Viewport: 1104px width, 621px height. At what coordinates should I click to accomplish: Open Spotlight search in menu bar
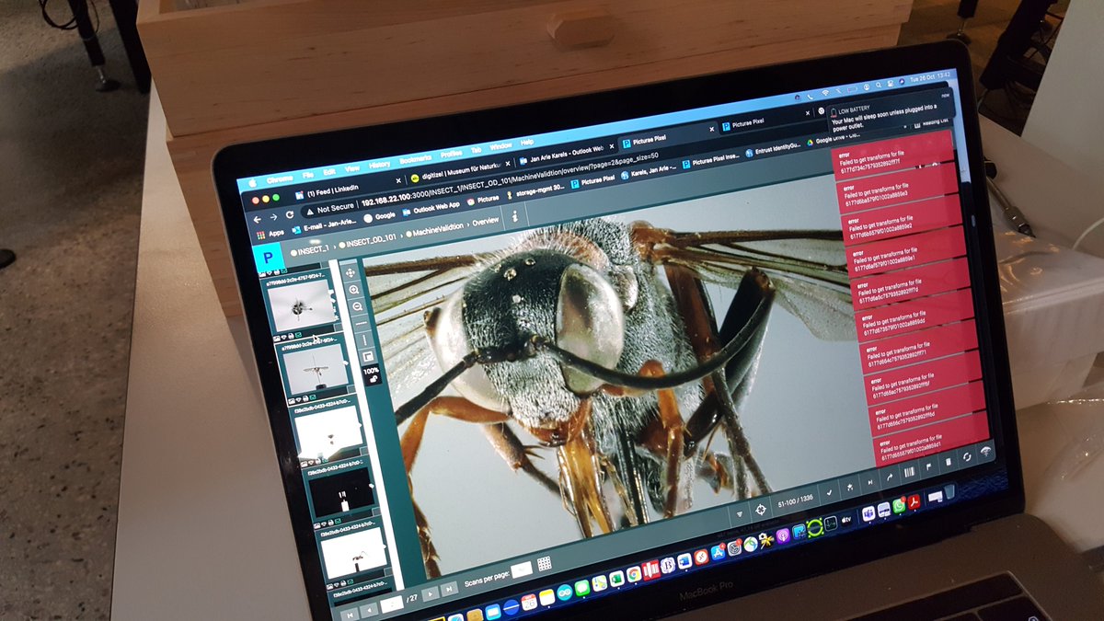[x=879, y=86]
